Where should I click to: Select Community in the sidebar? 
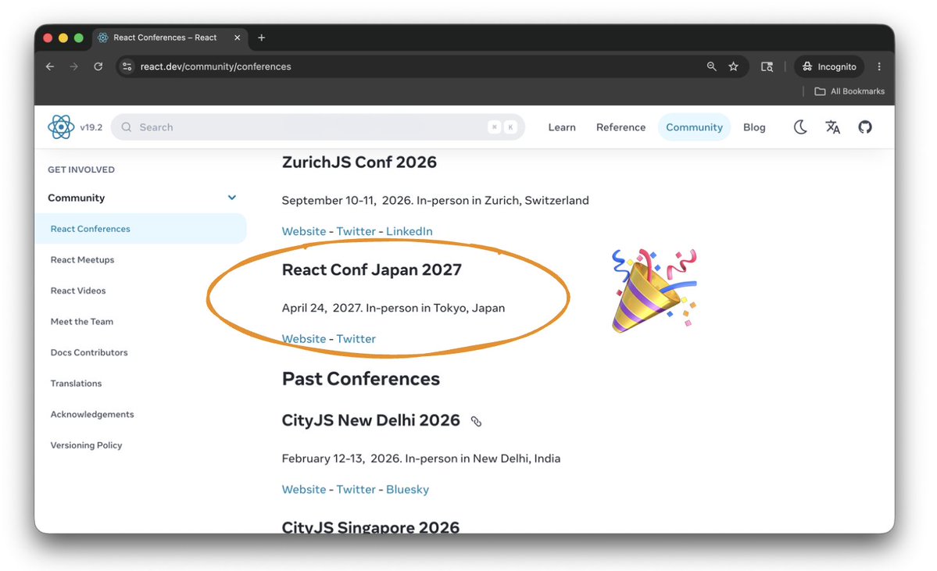click(76, 198)
